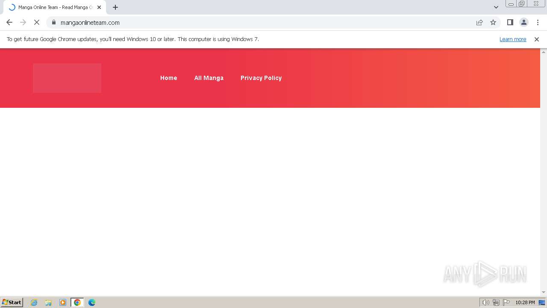Open Chrome side panel
This screenshot has width=547, height=308.
(x=510, y=22)
